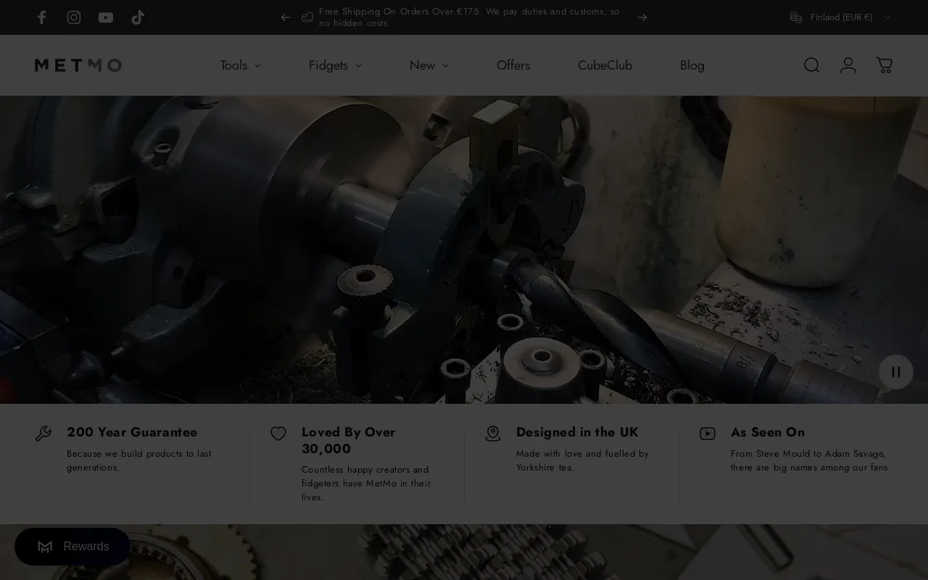The image size is (928, 580).
Task: Open the YouTube channel icon
Action: tap(105, 17)
